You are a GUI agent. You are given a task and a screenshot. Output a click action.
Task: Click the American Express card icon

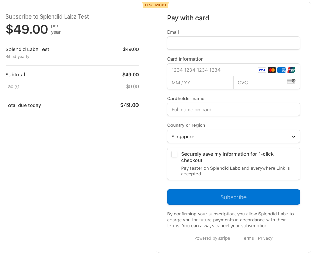pyautogui.click(x=282, y=70)
